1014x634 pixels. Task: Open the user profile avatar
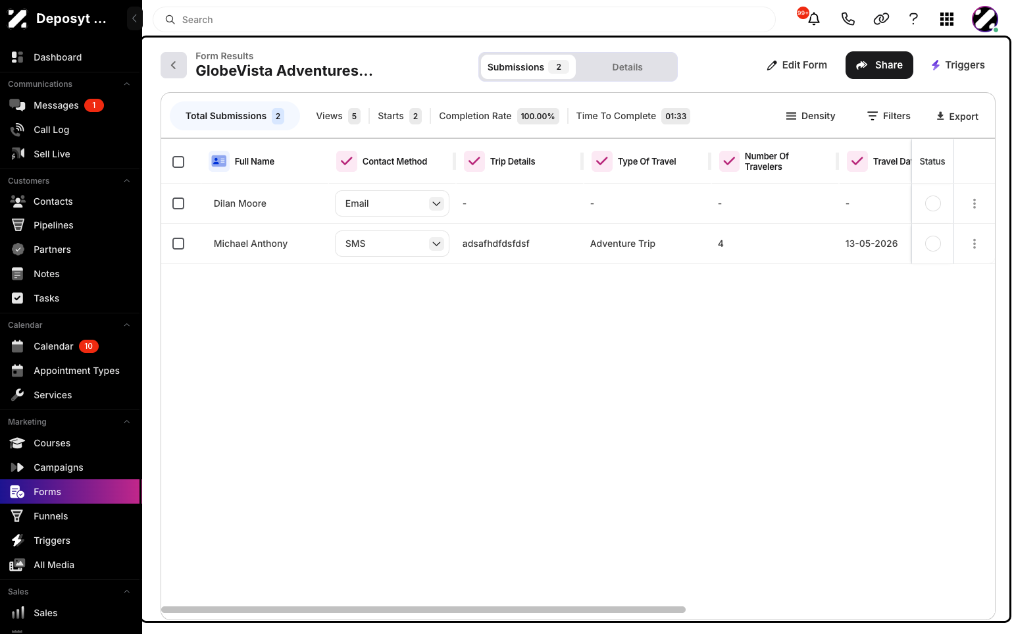[985, 19]
